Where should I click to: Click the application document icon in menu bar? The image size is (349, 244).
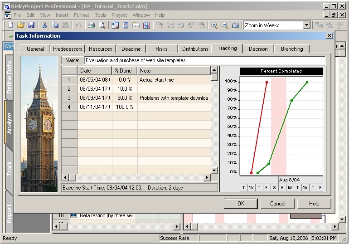pos(8,15)
